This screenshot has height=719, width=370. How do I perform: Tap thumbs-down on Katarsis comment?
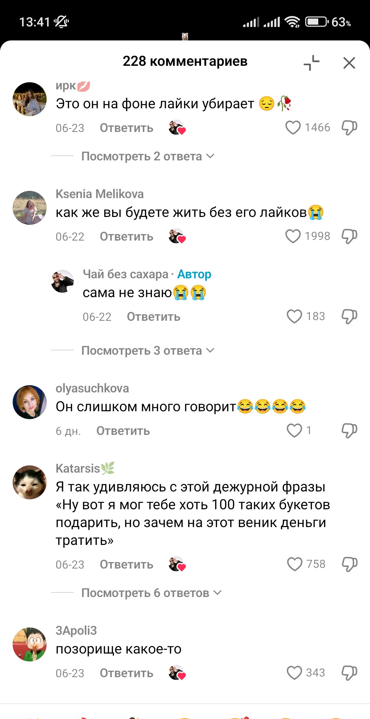349,564
